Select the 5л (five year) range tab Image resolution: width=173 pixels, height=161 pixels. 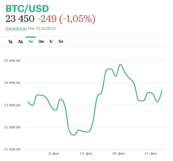point(61,41)
